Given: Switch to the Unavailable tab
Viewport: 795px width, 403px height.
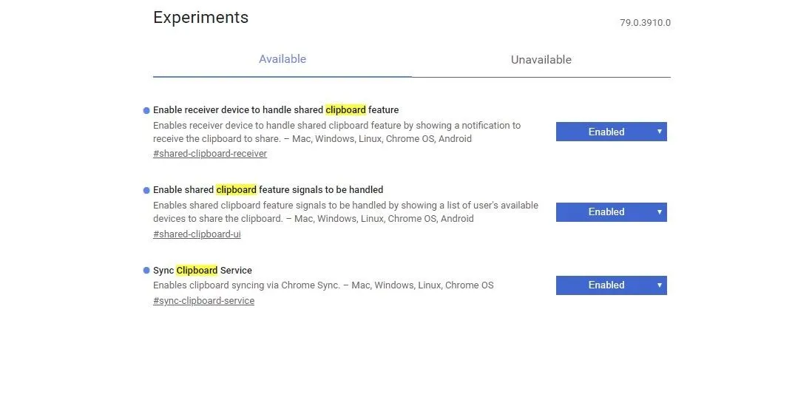Looking at the screenshot, I should [x=541, y=60].
